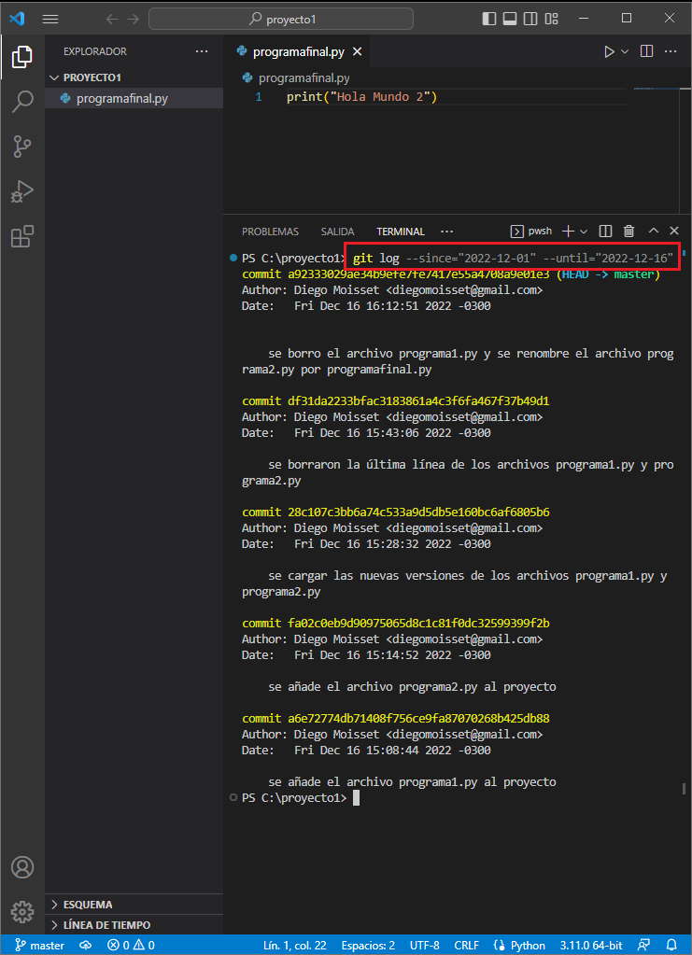Switch to the PROBLEMAS panel tab
The height and width of the screenshot is (955, 692).
click(x=271, y=232)
